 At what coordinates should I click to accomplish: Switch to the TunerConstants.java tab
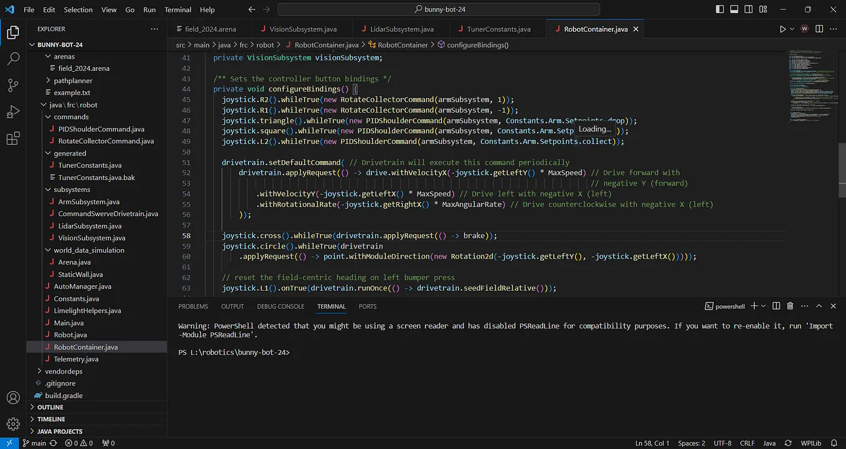click(498, 29)
